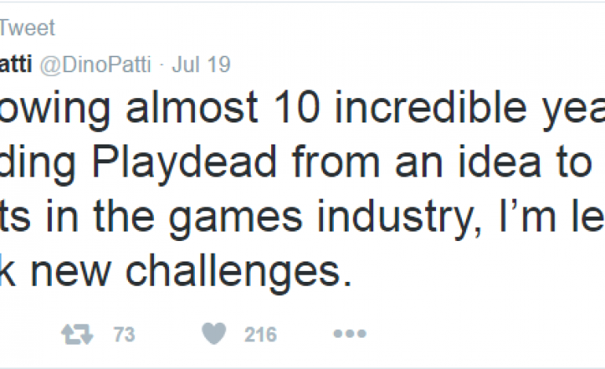Open the three-dot more options menu

(349, 335)
